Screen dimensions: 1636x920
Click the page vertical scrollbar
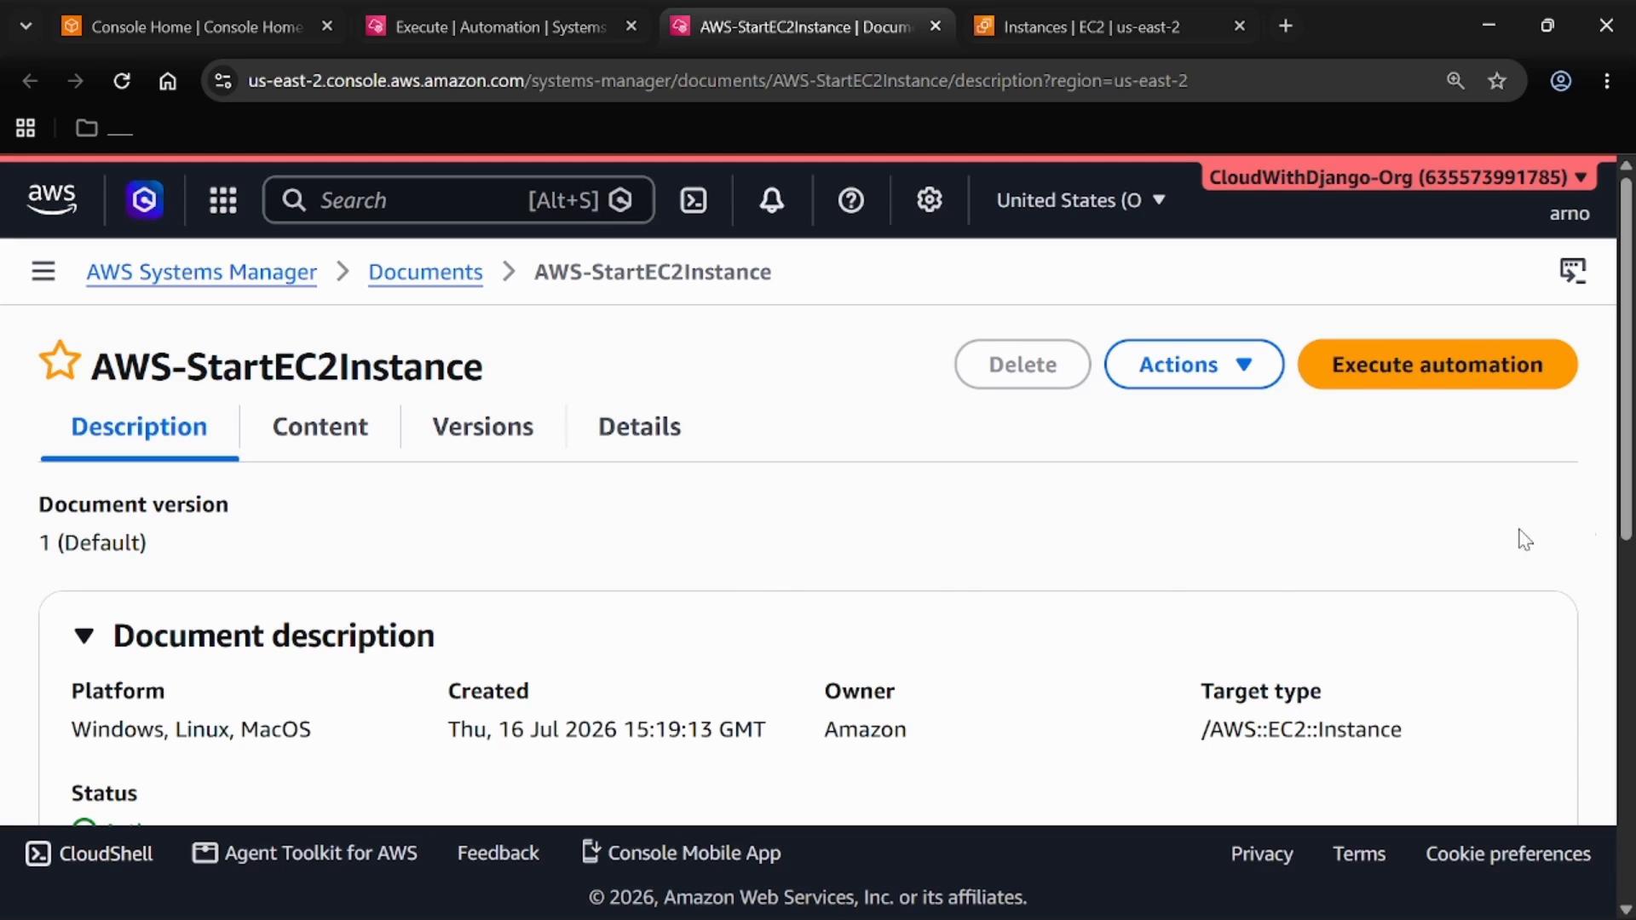point(1626,358)
